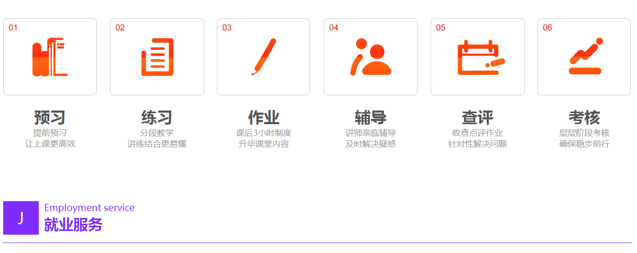
Task: Open the 作业 heading
Action: click(263, 117)
